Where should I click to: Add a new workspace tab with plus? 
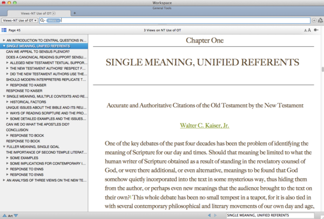click(74, 13)
